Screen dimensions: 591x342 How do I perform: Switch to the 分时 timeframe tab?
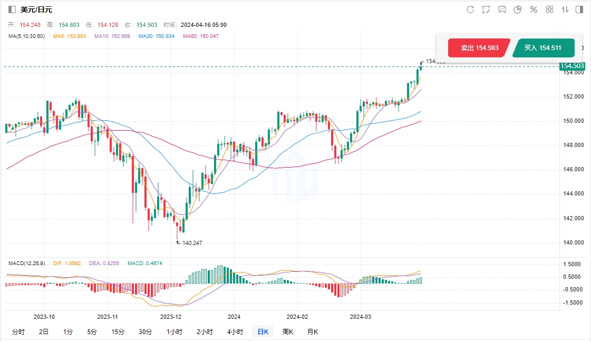[x=18, y=331]
